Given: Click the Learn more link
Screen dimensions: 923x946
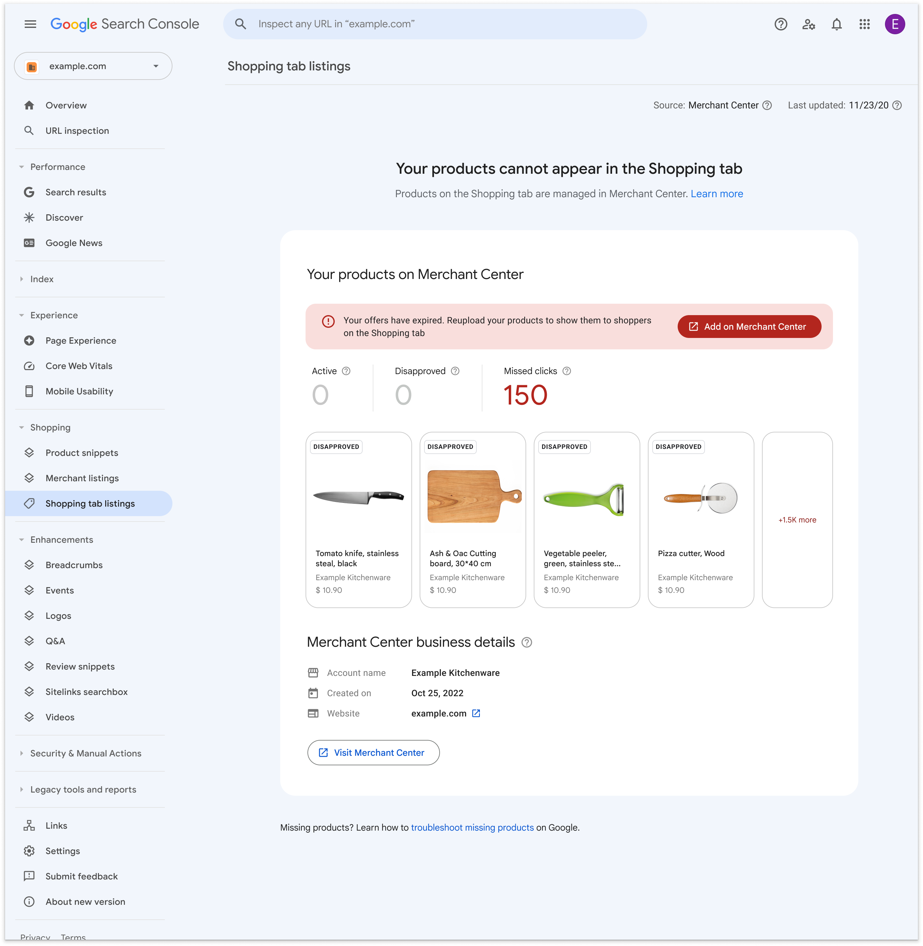Looking at the screenshot, I should pyautogui.click(x=717, y=194).
